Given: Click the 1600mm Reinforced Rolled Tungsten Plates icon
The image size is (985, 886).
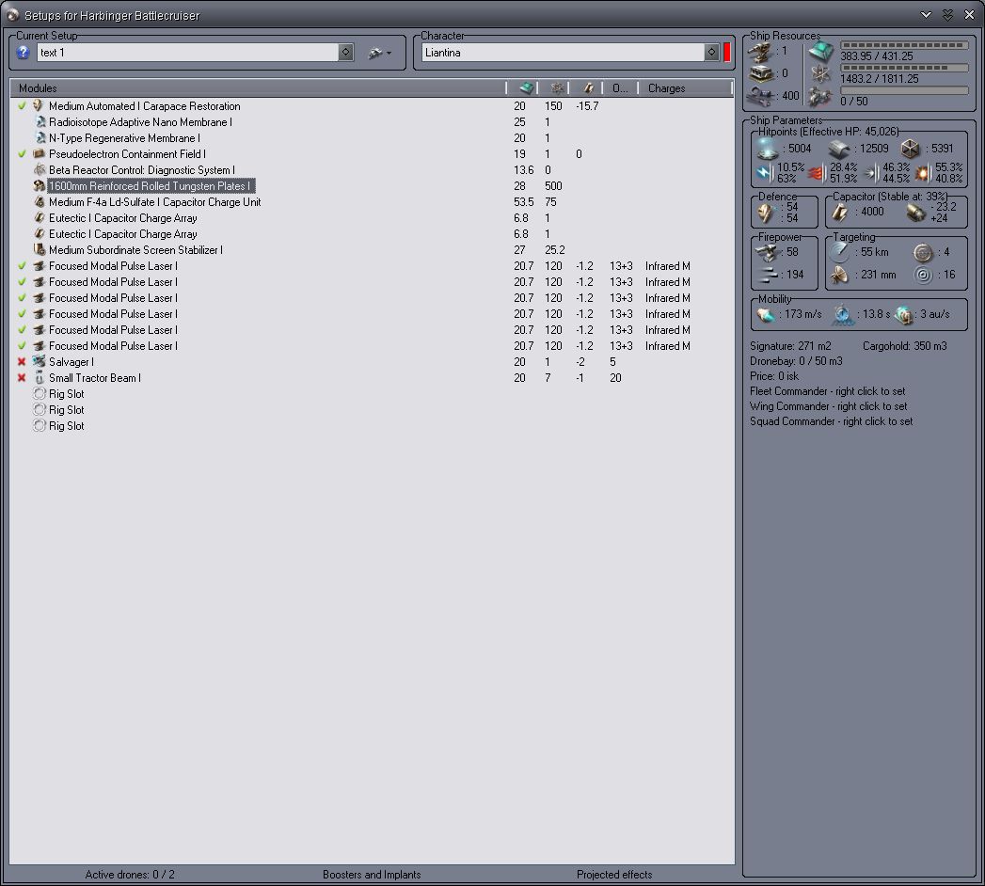Looking at the screenshot, I should click(40, 186).
